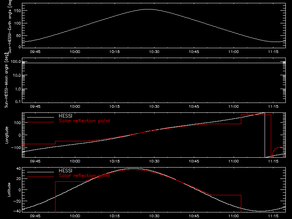
Task: Click the 10.0 tick on Moon angle axis
Action: tap(17, 75)
